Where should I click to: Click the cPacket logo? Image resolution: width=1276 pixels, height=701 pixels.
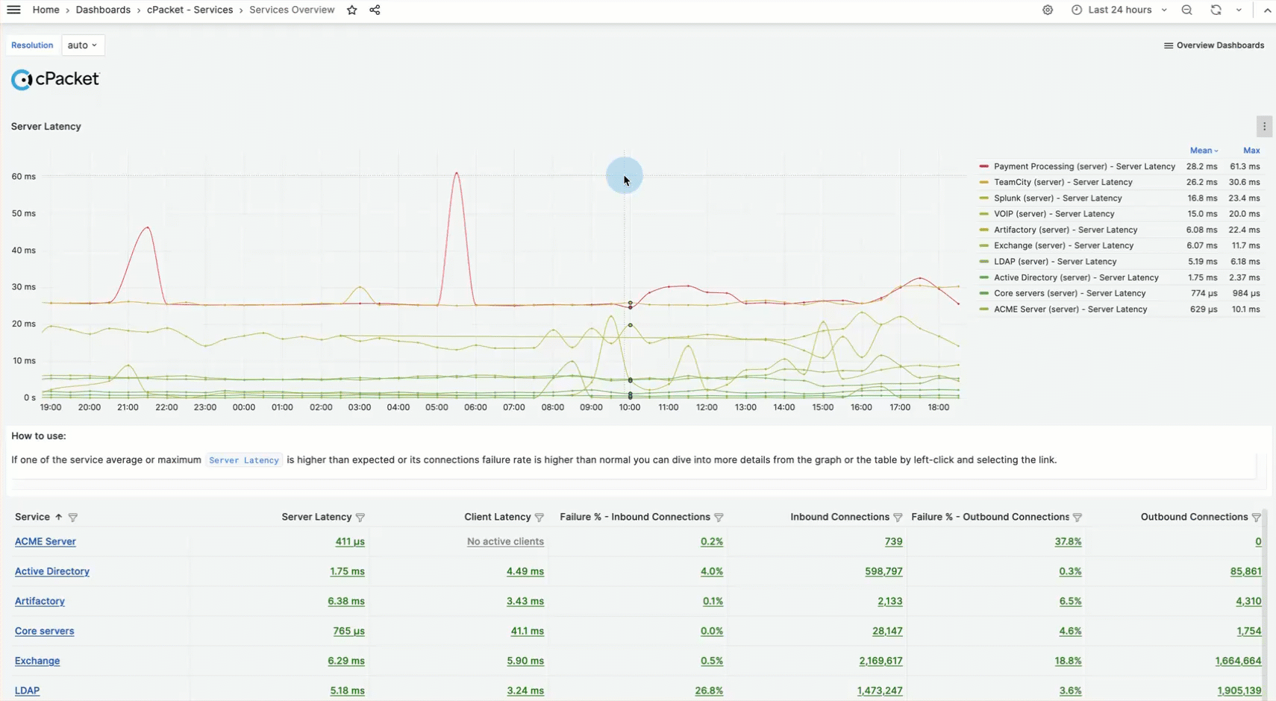pyautogui.click(x=55, y=79)
